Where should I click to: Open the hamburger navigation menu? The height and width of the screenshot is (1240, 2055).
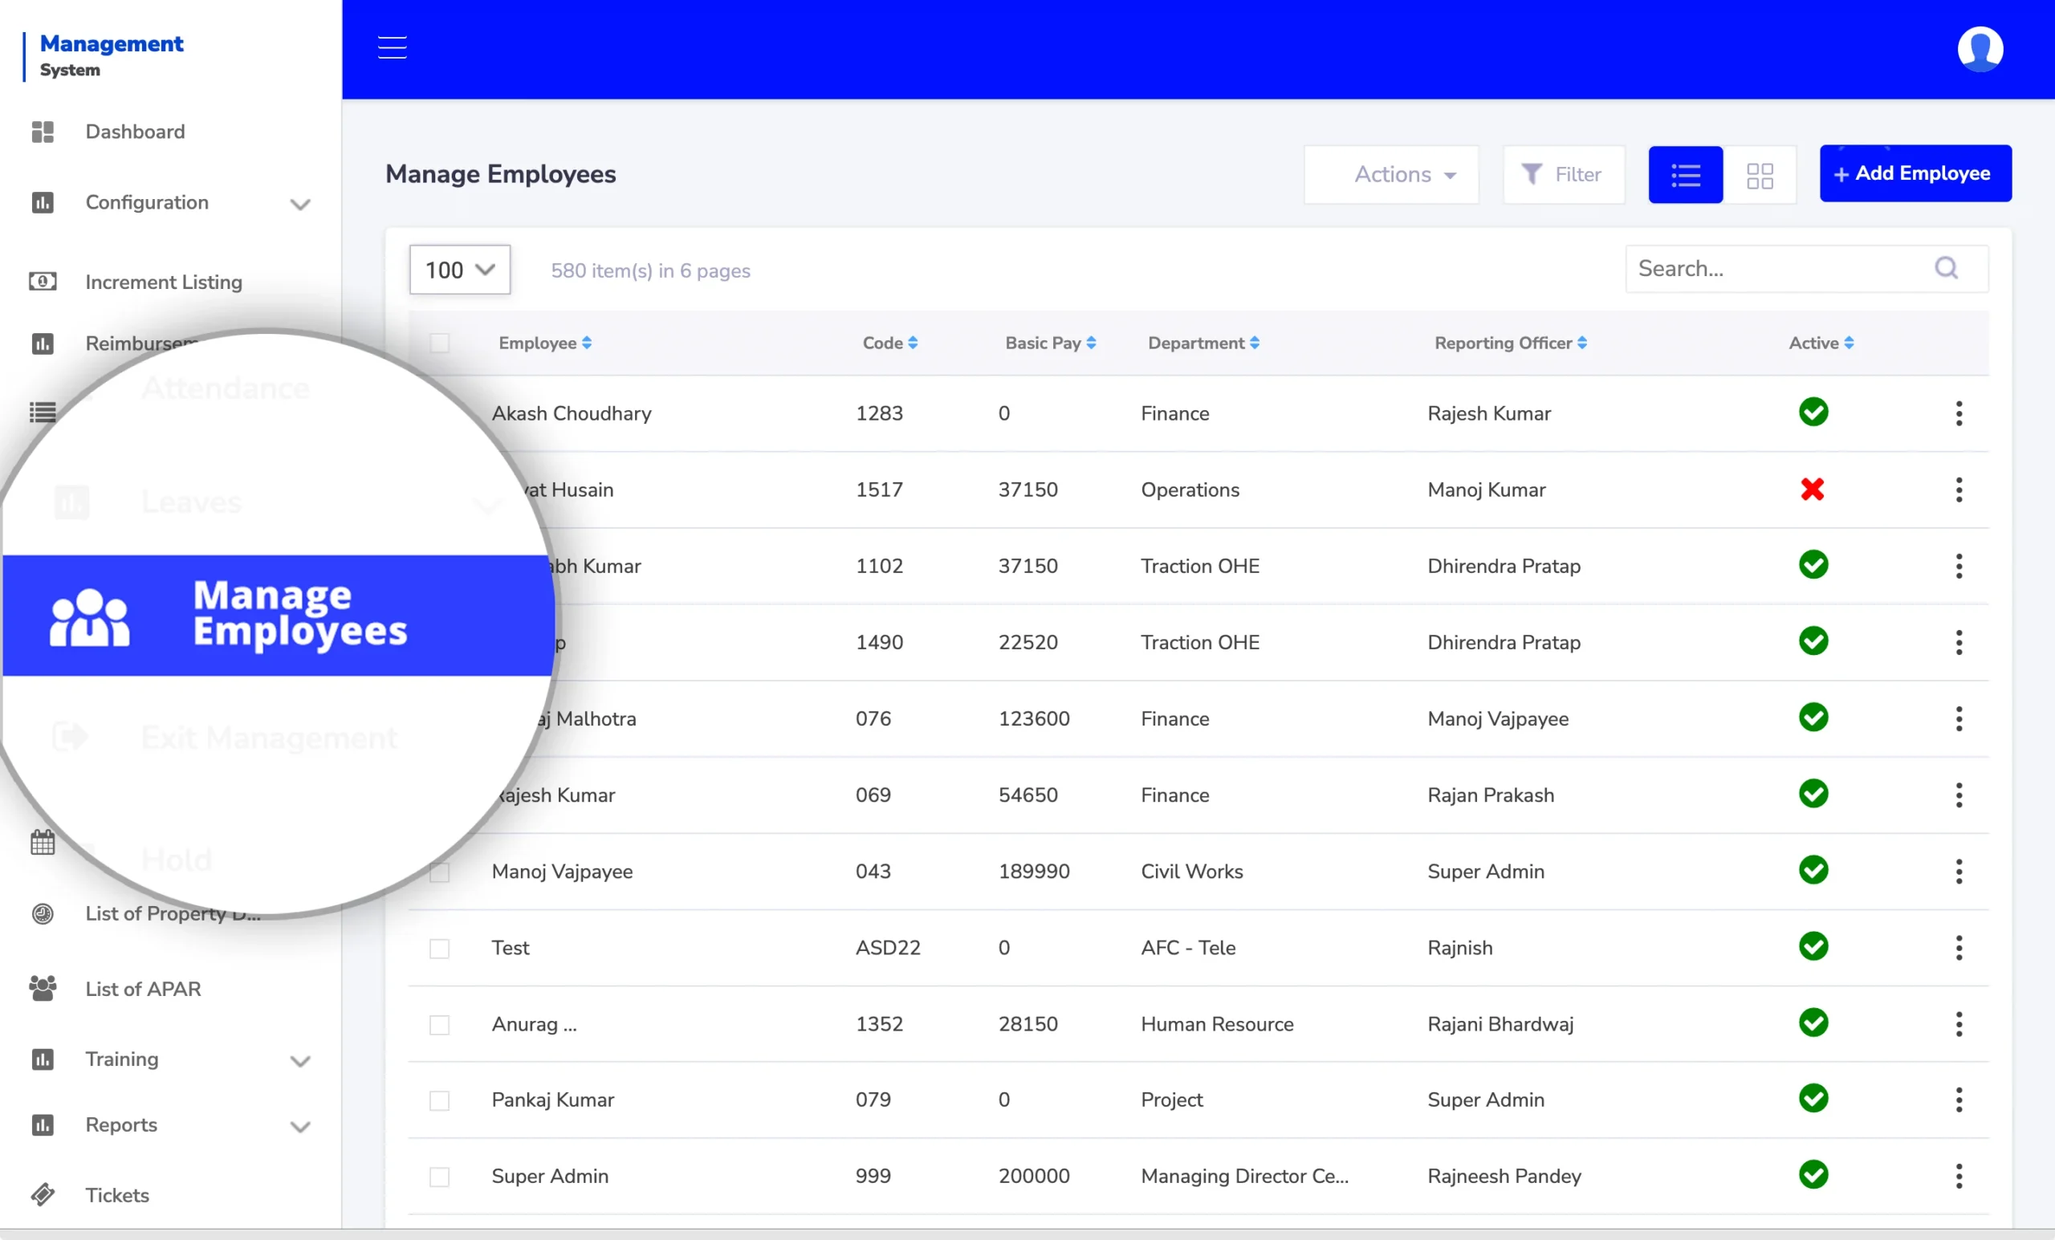tap(391, 47)
